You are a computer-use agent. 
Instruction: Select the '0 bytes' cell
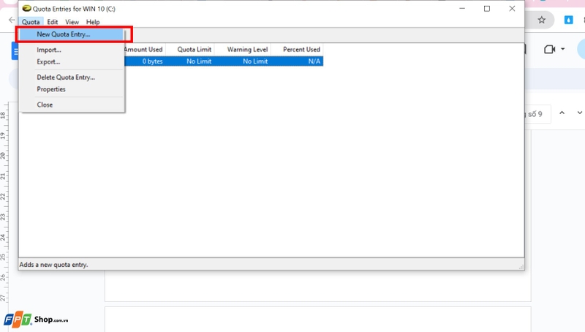[152, 61]
